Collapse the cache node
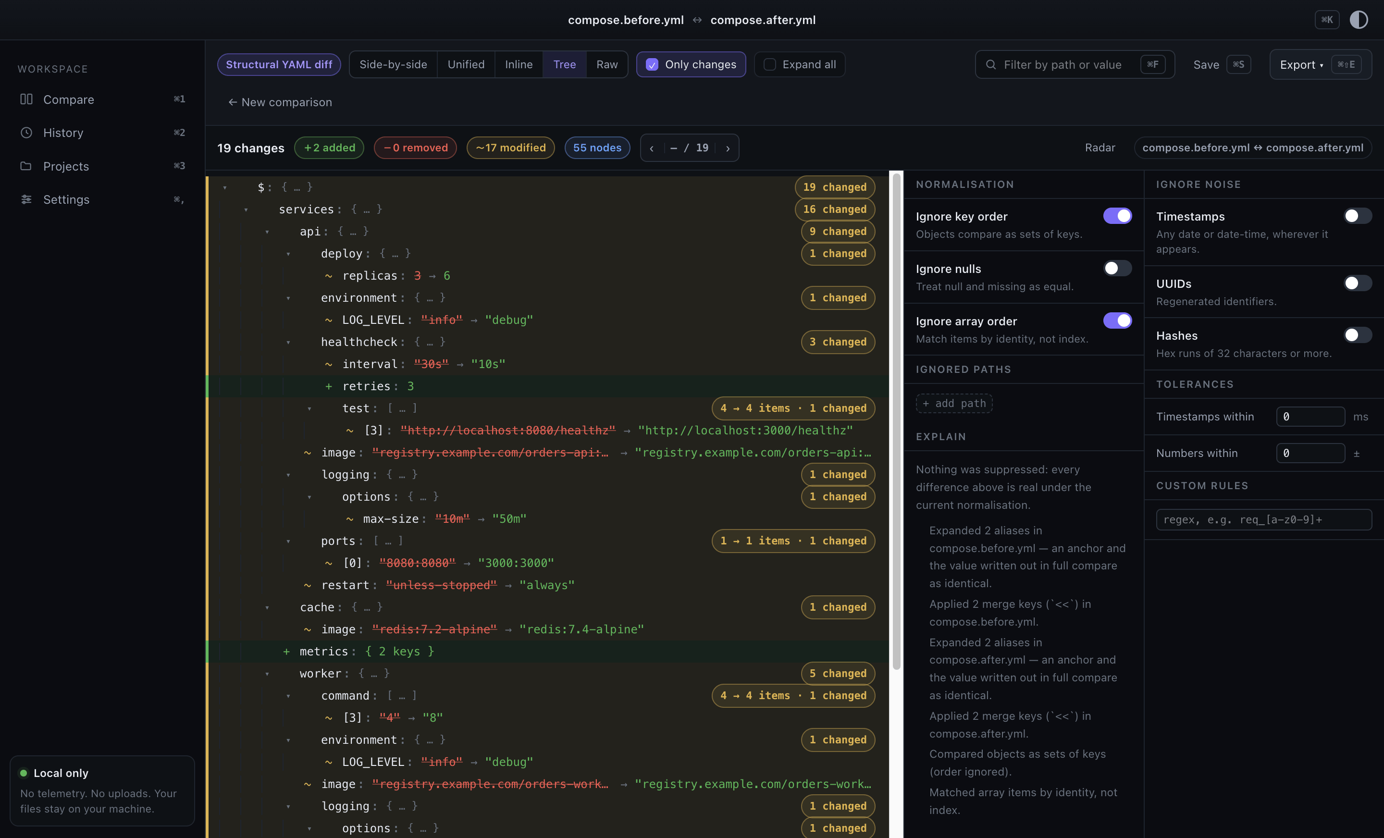The height and width of the screenshot is (838, 1384). click(x=267, y=608)
